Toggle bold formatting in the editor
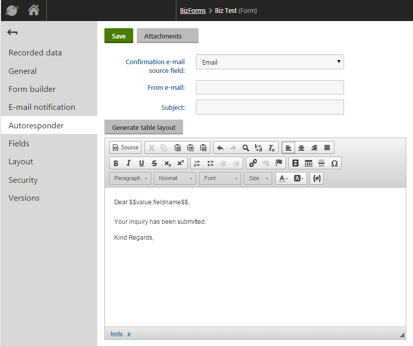Image resolution: width=413 pixels, height=346 pixels. tap(116, 163)
